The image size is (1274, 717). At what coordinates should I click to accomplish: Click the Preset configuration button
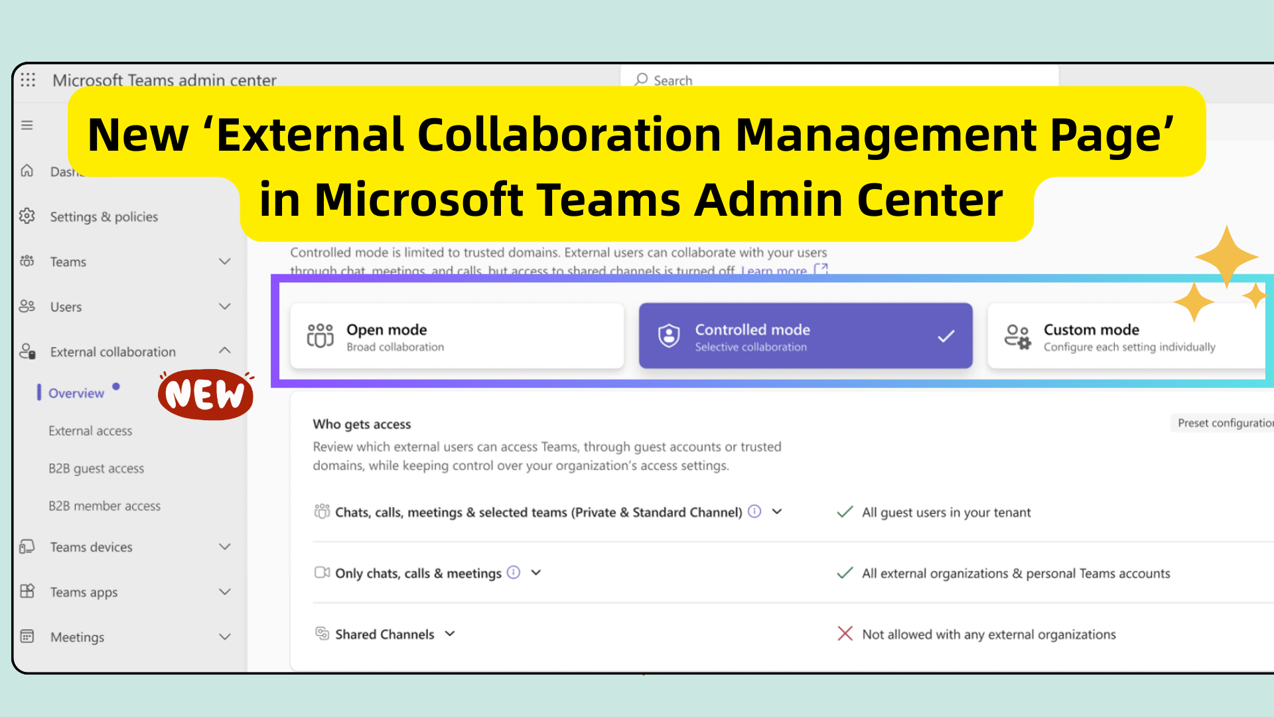pos(1222,423)
